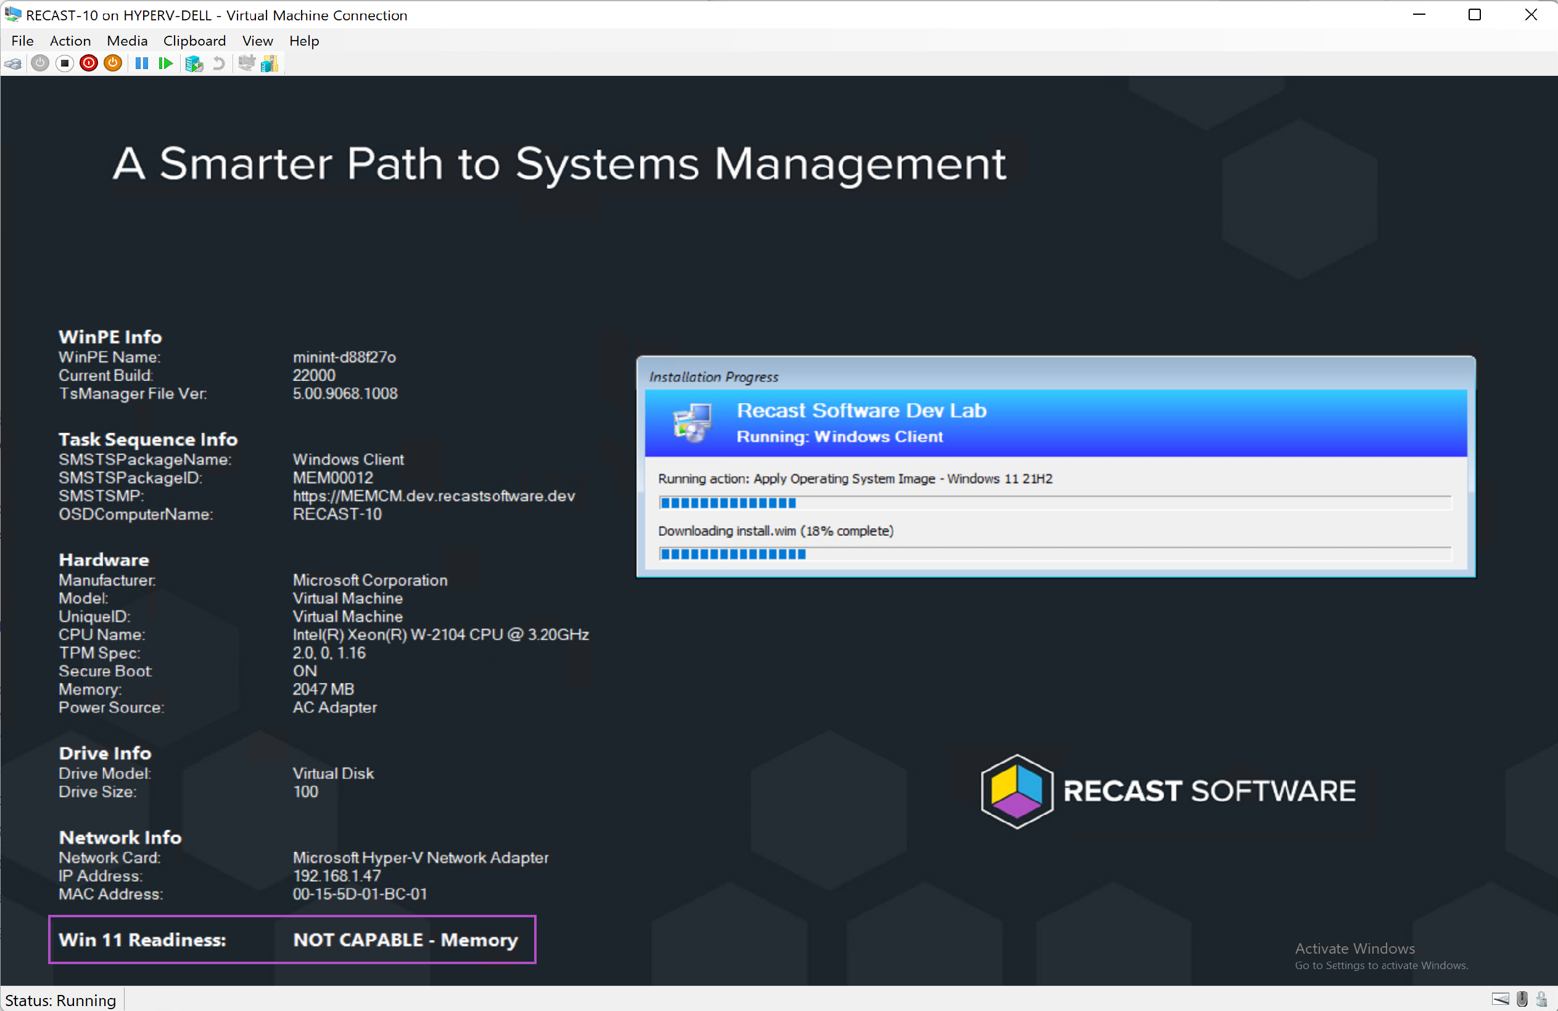The width and height of the screenshot is (1558, 1011).
Task: Click the greyed-out Start power icon
Action: tap(40, 63)
